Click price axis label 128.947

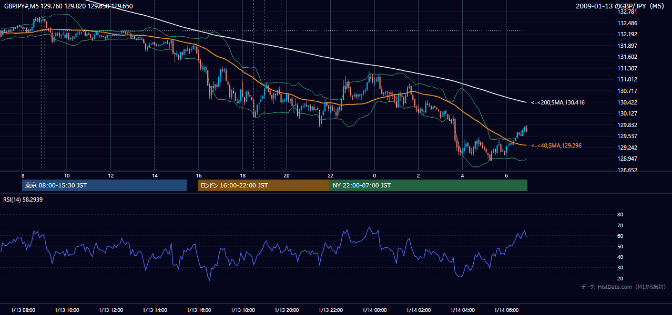pos(627,159)
